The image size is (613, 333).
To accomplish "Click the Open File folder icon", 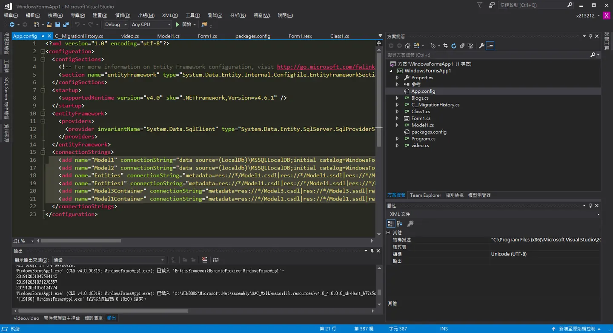I will [50, 25].
